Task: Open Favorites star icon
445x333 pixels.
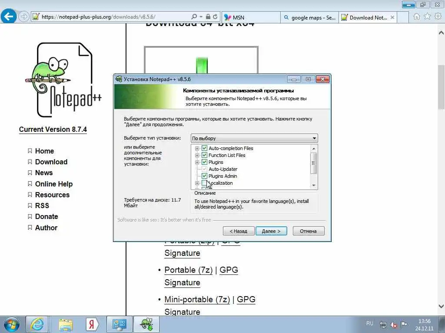Action: [x=427, y=17]
